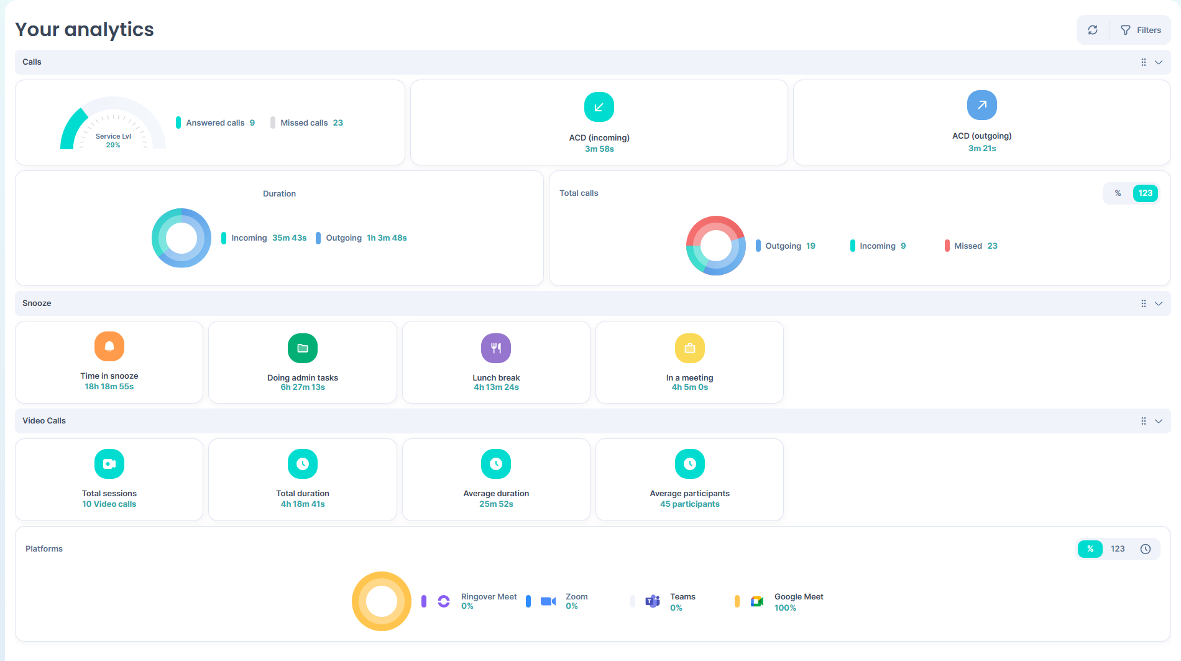1181x661 pixels.
Task: Click the Outgoing duration legend swatch
Action: [x=318, y=238]
